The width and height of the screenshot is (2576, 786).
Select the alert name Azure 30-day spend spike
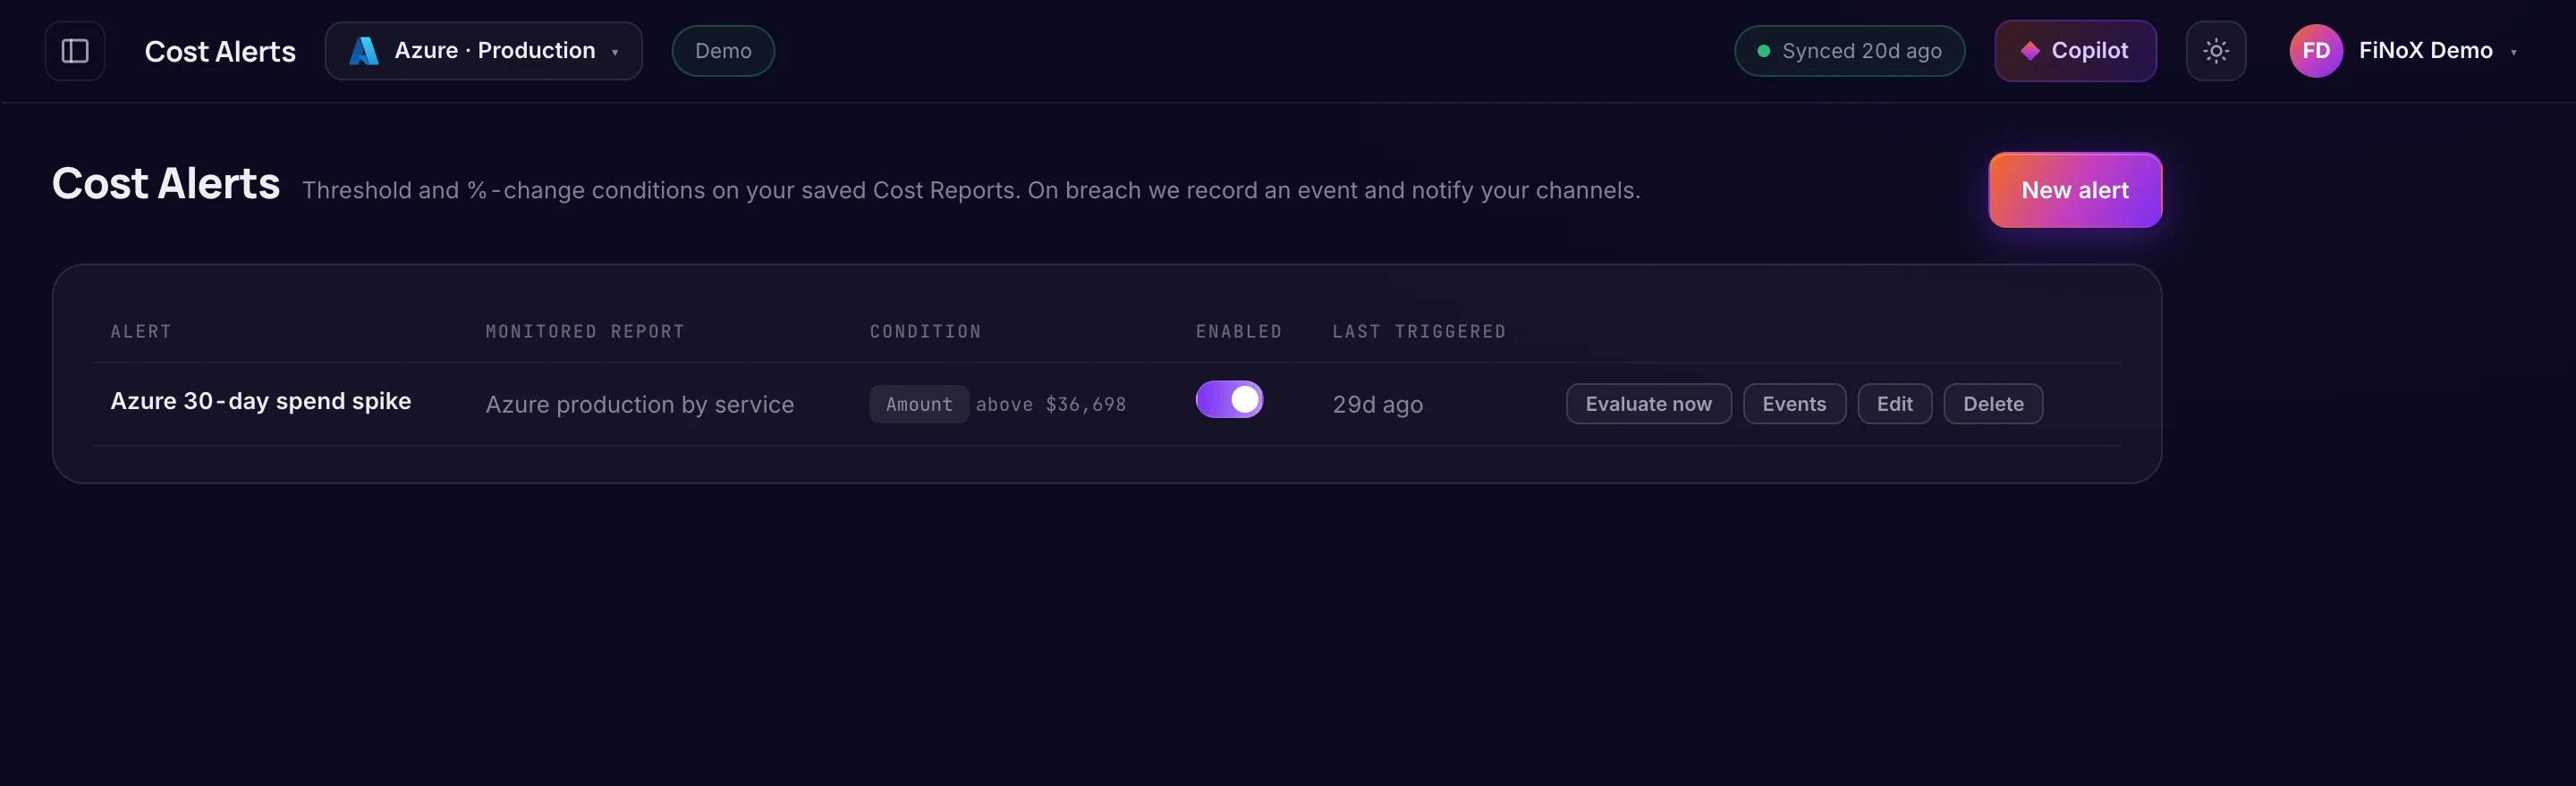[261, 402]
